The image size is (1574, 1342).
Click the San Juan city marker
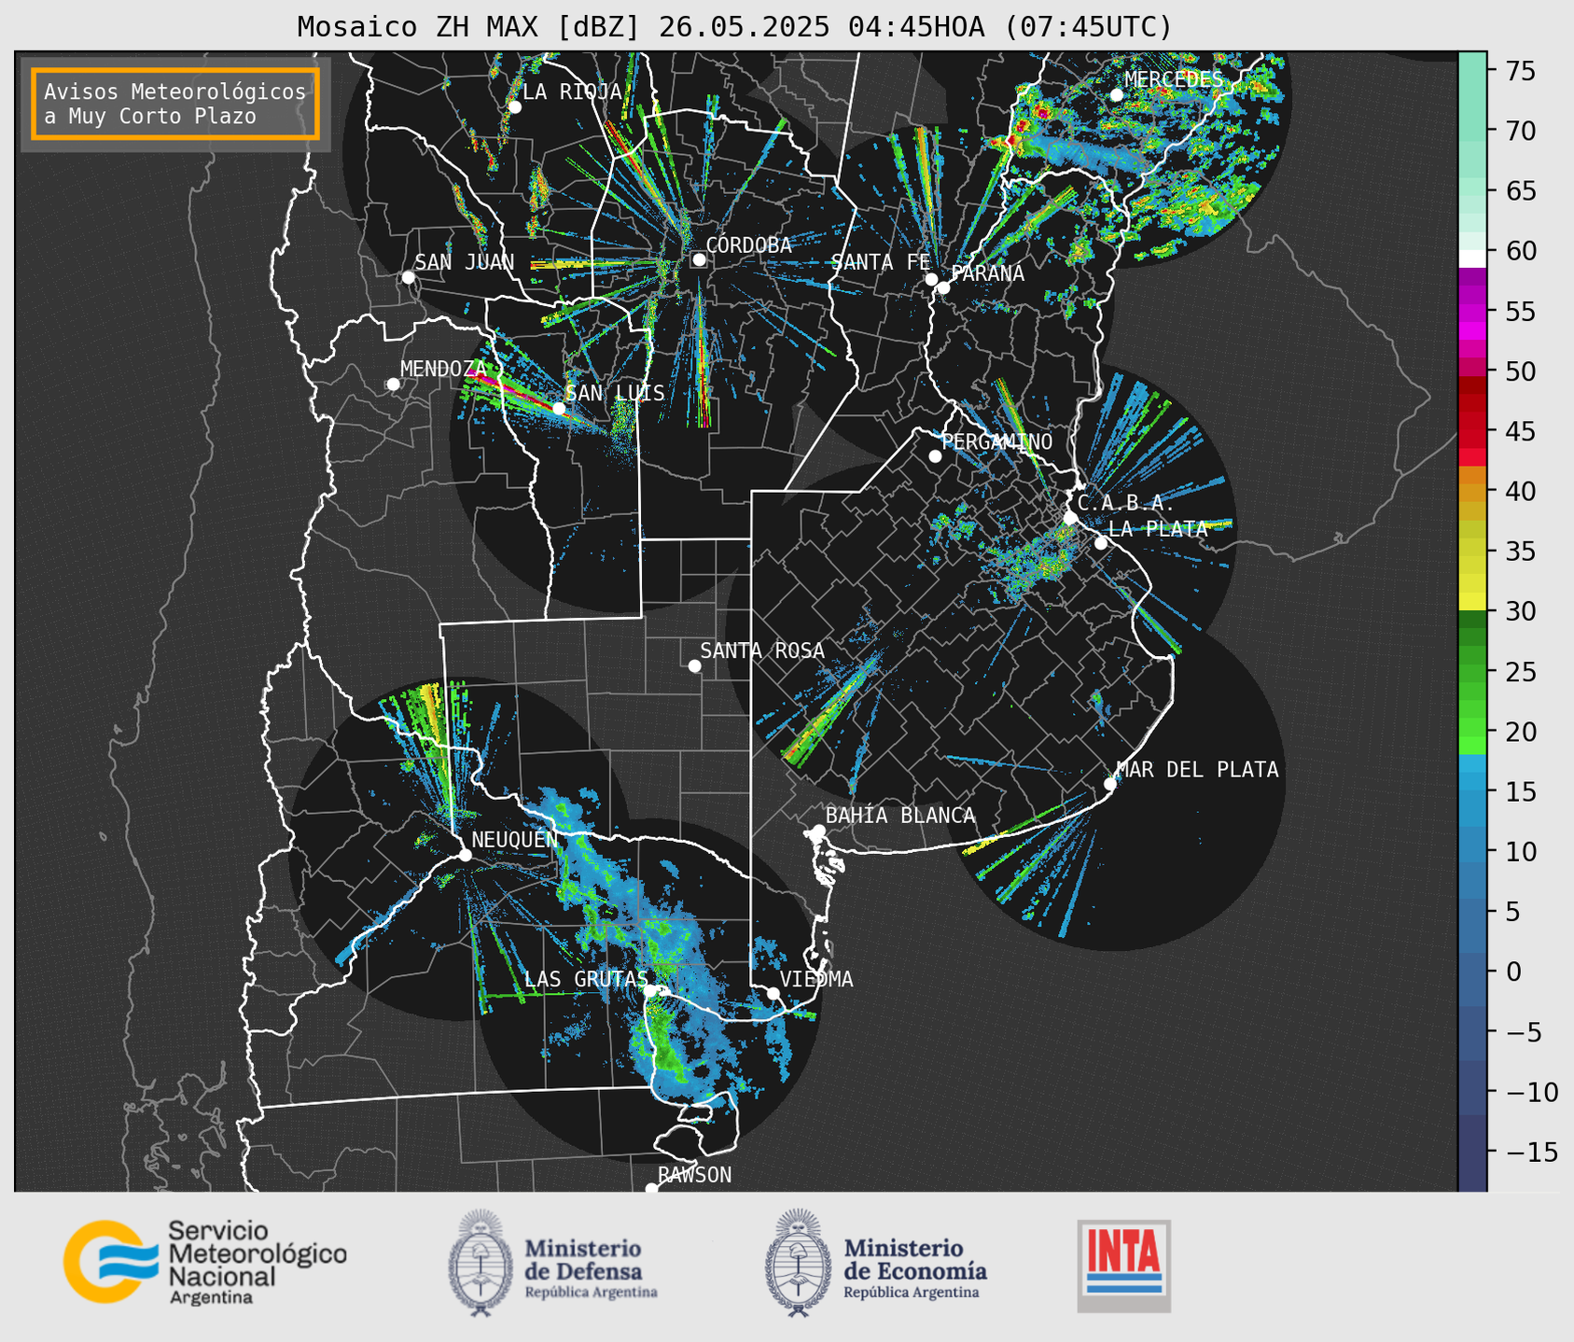point(408,277)
